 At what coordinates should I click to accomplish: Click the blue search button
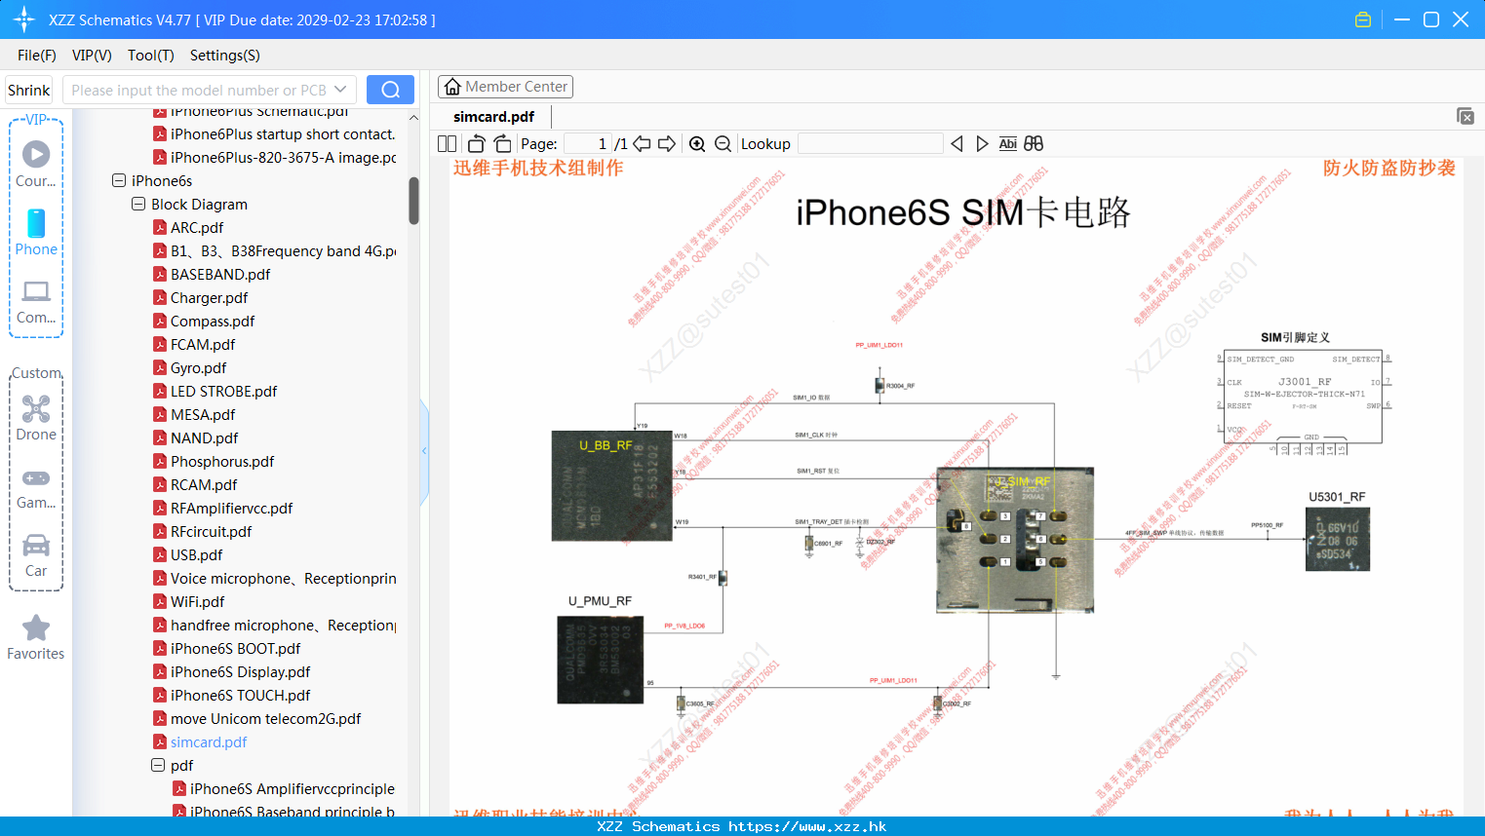point(390,90)
